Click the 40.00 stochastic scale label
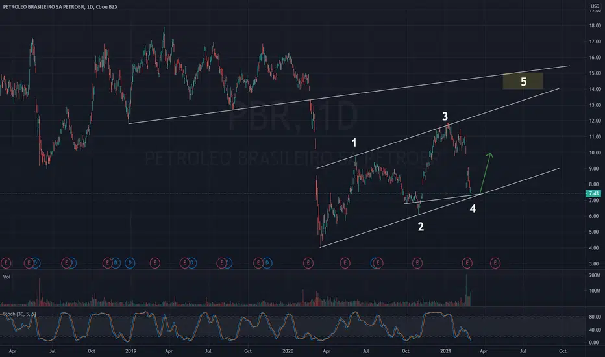 click(594, 330)
